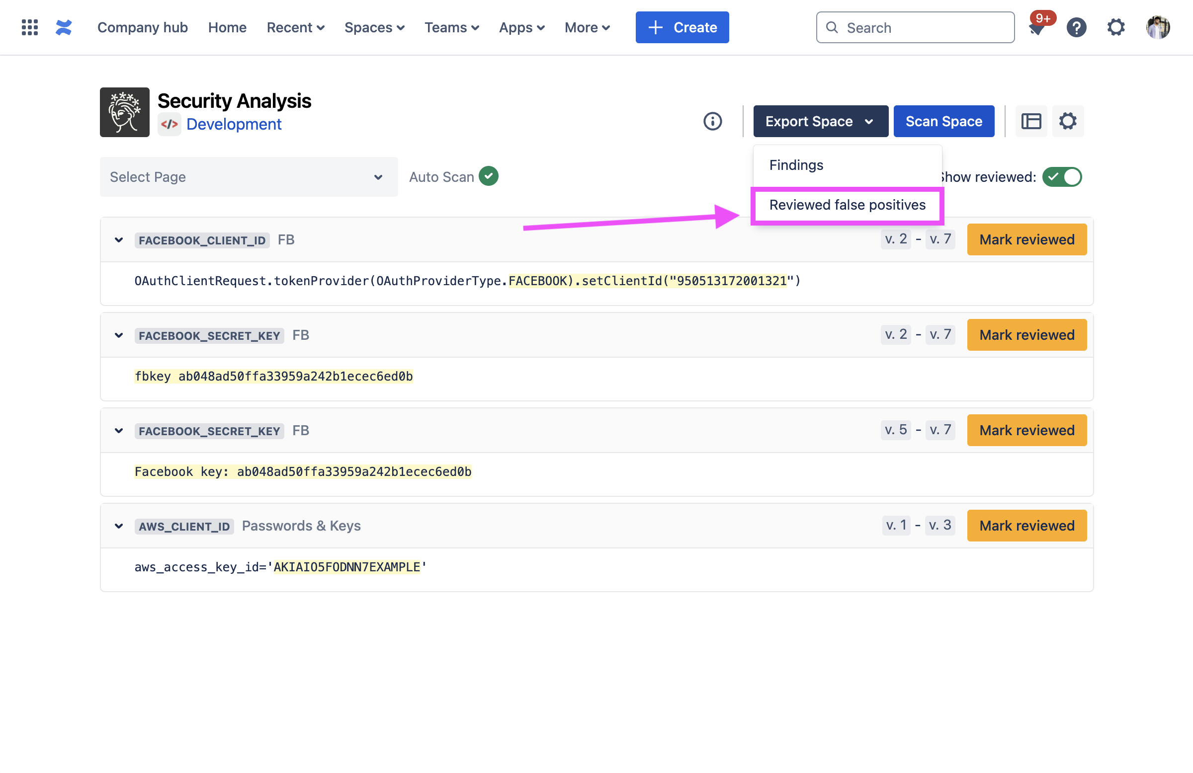Collapse the Facebook key: FACEBOOK_SECRET_KEY finding
1193x773 pixels.
click(119, 431)
